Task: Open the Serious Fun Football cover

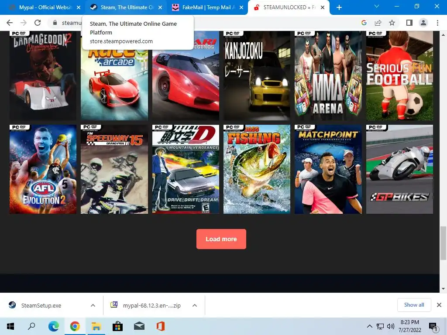Action: pyautogui.click(x=399, y=75)
